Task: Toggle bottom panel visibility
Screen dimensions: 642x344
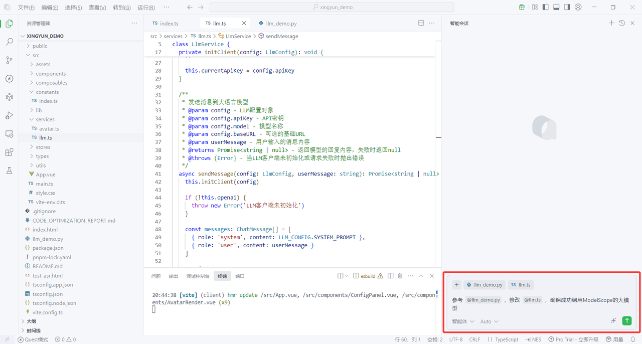Action: tap(556, 8)
